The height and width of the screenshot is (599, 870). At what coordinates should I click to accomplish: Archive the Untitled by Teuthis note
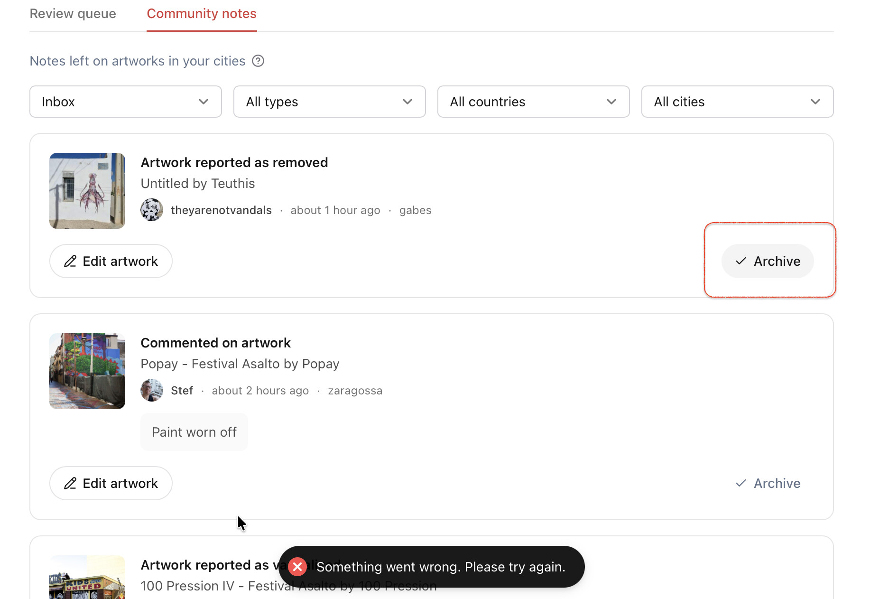click(768, 261)
